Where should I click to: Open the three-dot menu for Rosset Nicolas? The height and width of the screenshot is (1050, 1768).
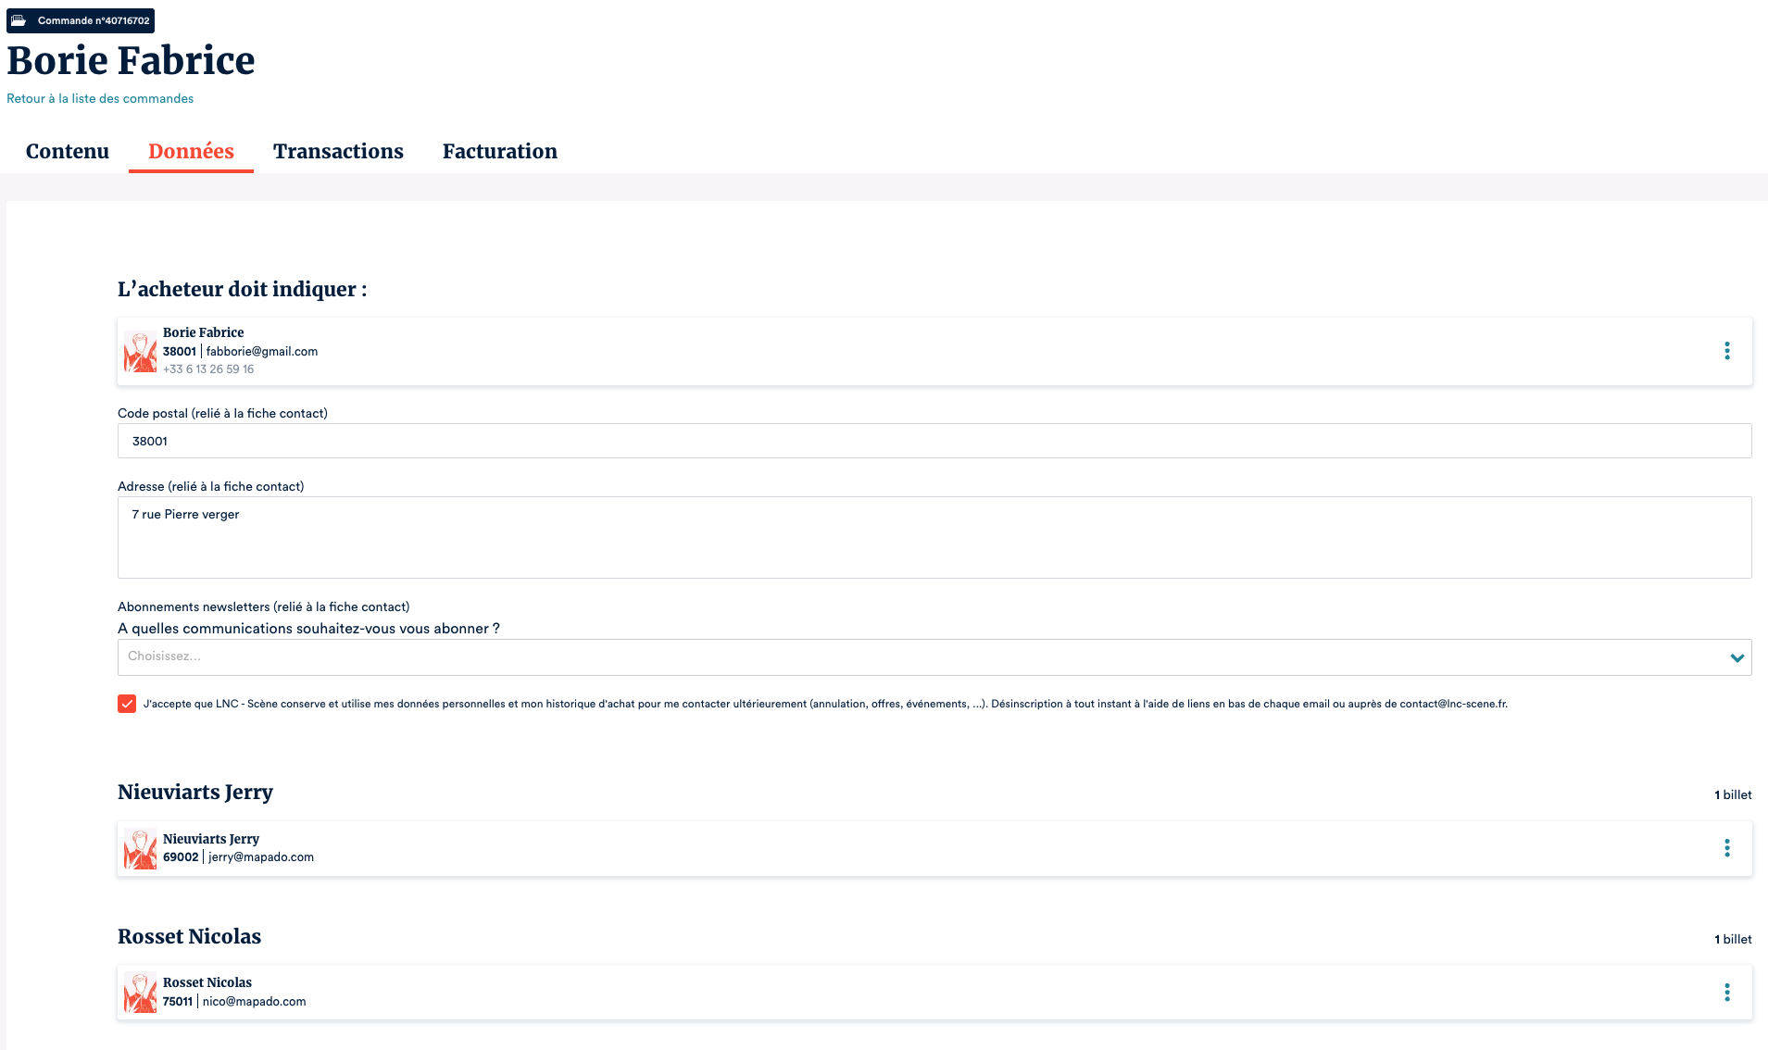click(1726, 993)
